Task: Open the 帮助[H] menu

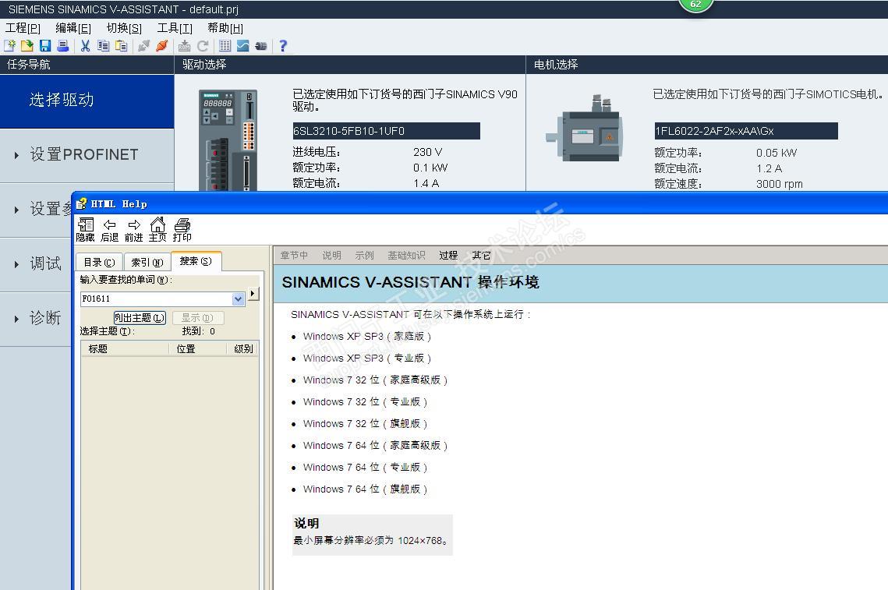Action: 225,28
